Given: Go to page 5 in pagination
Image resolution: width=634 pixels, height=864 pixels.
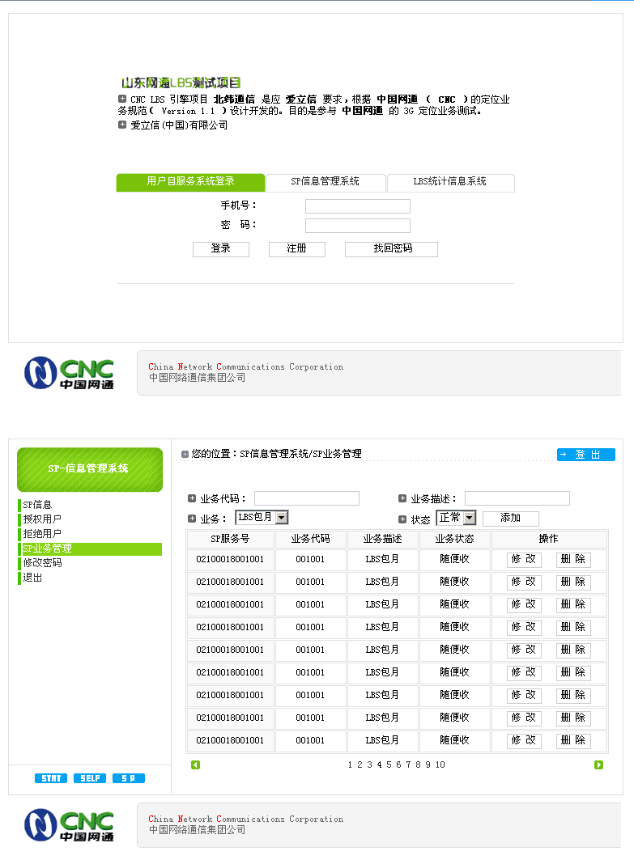Looking at the screenshot, I should (x=389, y=764).
